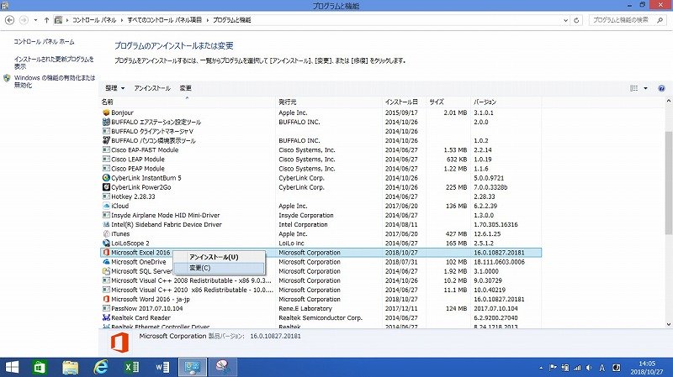Click the iTunes program icon
Screen dimensions: 673x377
click(x=106, y=234)
